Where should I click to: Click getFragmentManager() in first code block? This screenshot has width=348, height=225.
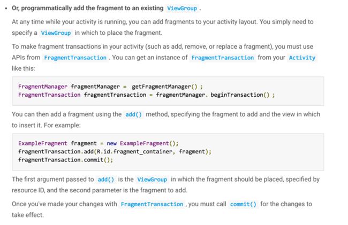[164, 87]
